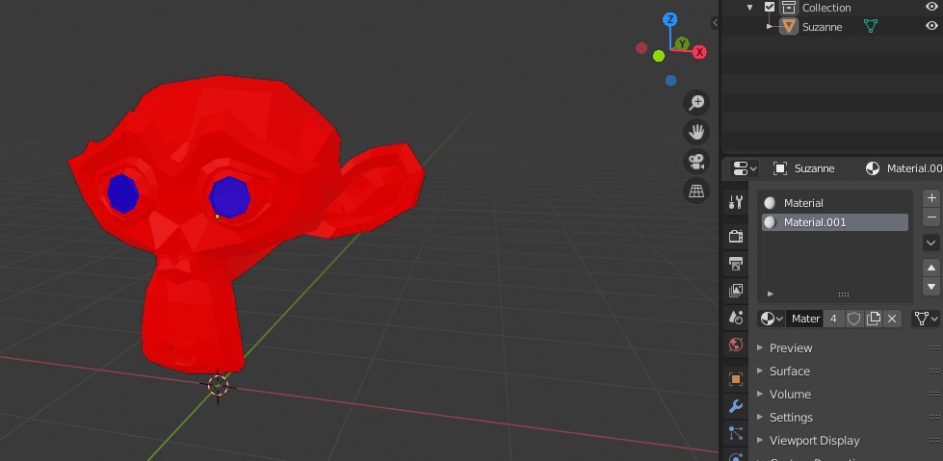Add a new material slot with plus
This screenshot has height=461, width=943.
coord(931,197)
